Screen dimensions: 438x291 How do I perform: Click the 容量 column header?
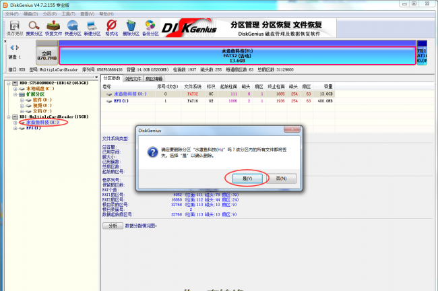tap(323, 87)
